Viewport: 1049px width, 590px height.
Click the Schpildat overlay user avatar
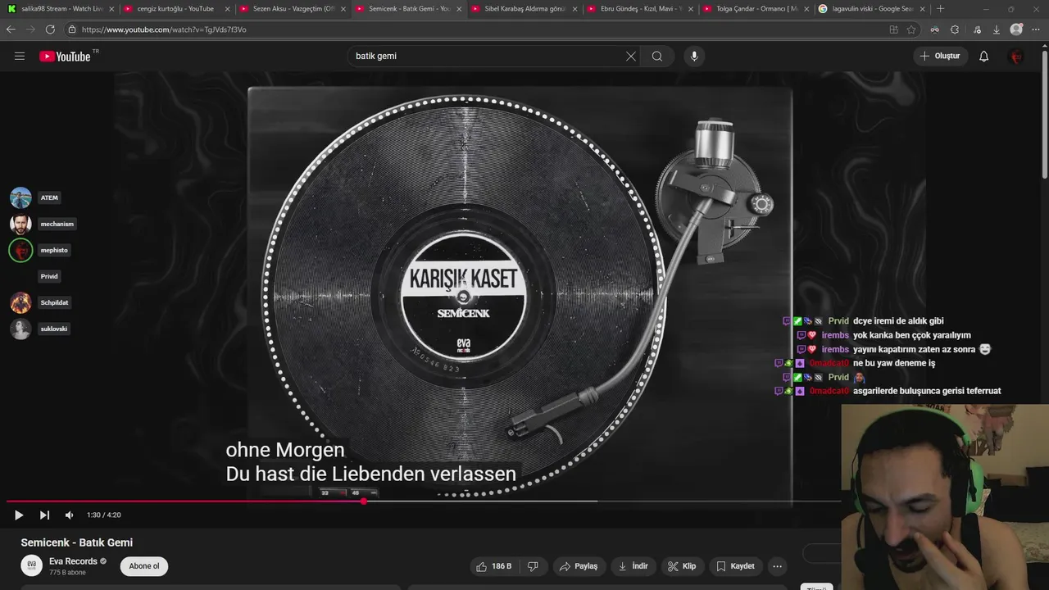coord(20,302)
